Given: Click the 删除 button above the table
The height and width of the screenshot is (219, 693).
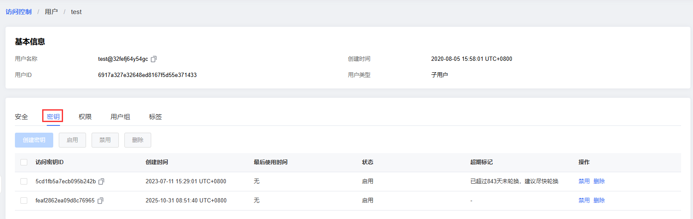Looking at the screenshot, I should coord(138,140).
